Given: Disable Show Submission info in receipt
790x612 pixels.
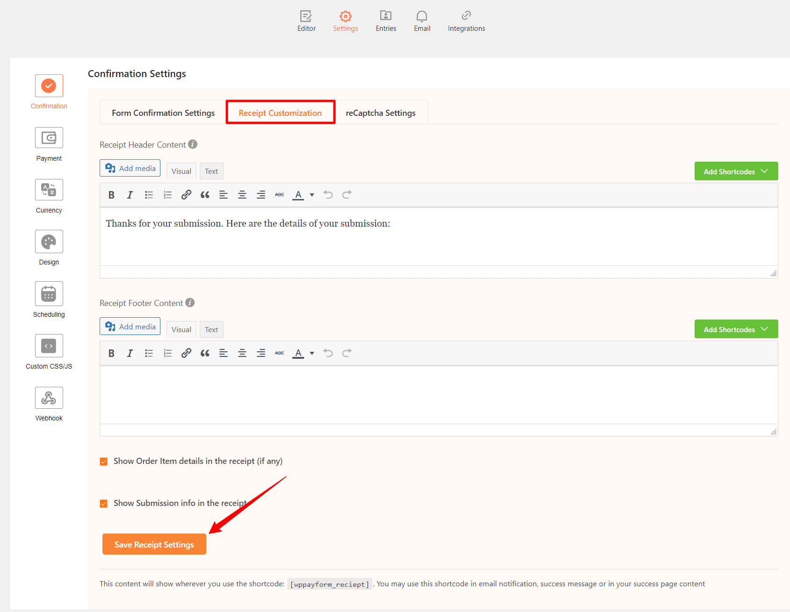Looking at the screenshot, I should click(x=103, y=503).
